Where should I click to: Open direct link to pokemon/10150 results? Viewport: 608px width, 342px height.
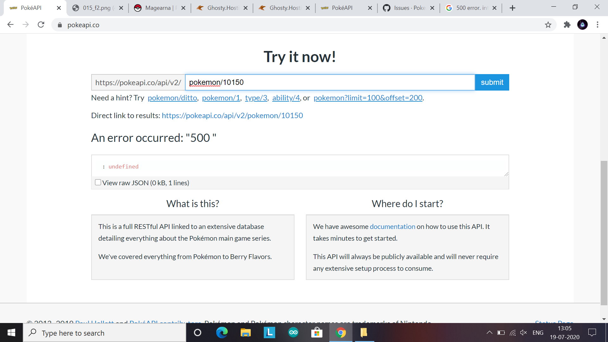[x=232, y=116]
